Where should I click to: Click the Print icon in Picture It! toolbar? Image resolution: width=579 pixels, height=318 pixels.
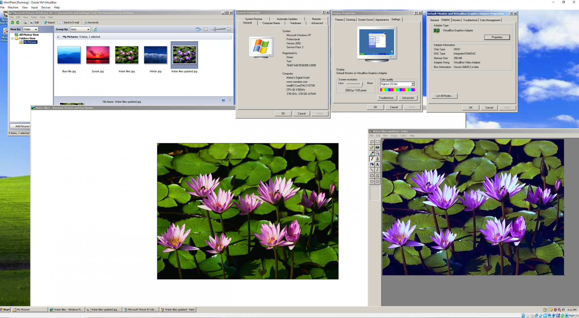[25, 22]
